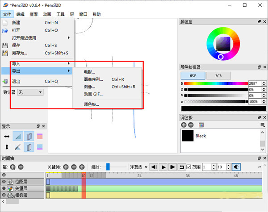Click the vertical flip arrow icon
Screen dimensions: 268x212
7,146
